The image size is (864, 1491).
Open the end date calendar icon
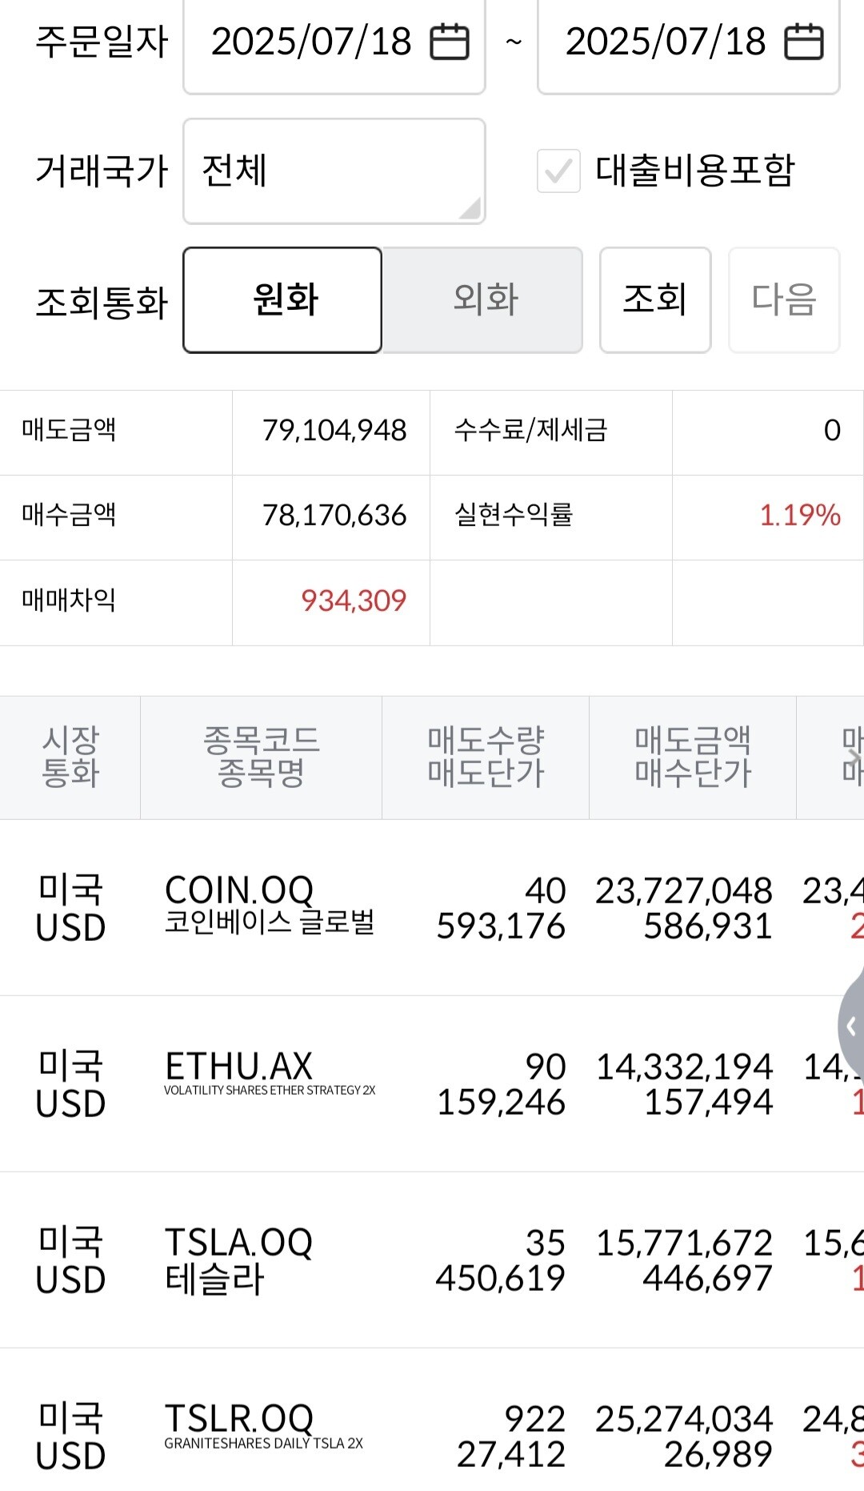tap(803, 42)
